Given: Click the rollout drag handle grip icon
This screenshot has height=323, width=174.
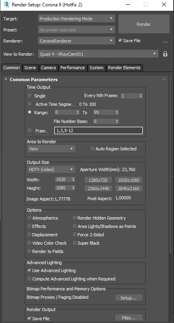Looking at the screenshot, I should [x=164, y=79].
